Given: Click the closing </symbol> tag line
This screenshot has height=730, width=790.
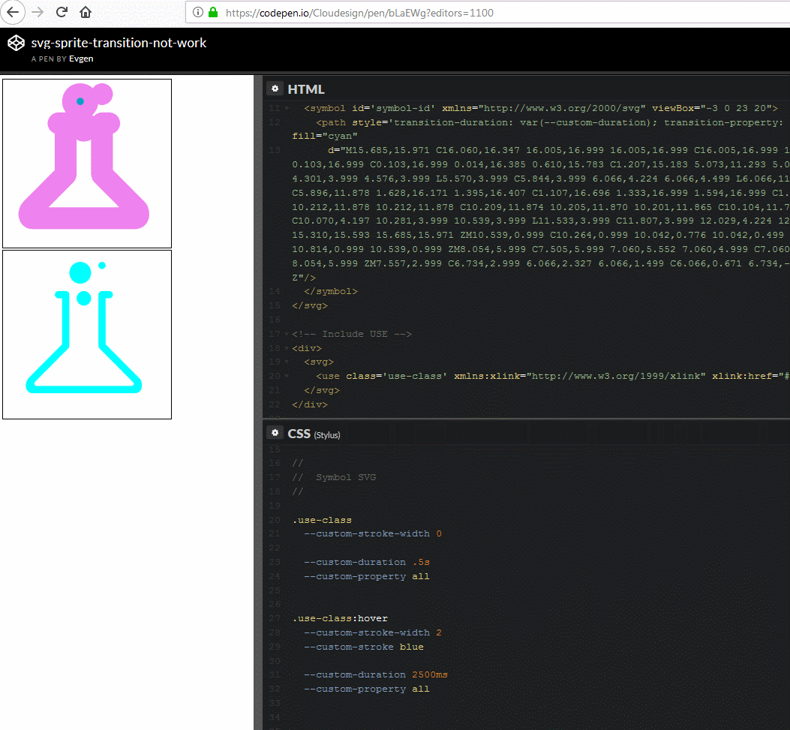Looking at the screenshot, I should coord(331,292).
